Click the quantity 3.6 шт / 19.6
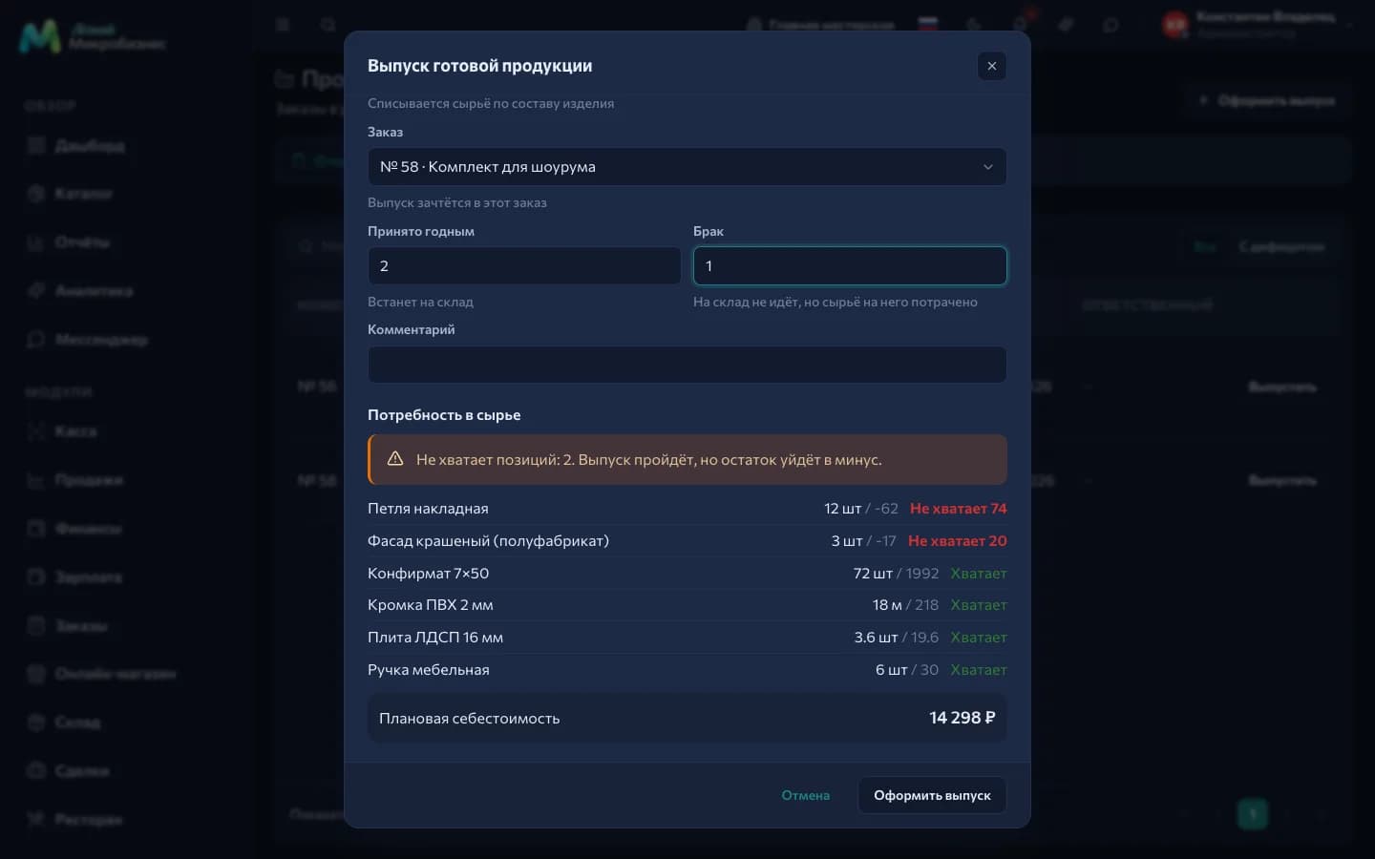 (896, 638)
